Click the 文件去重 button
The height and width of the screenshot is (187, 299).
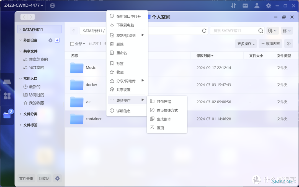point(26,178)
